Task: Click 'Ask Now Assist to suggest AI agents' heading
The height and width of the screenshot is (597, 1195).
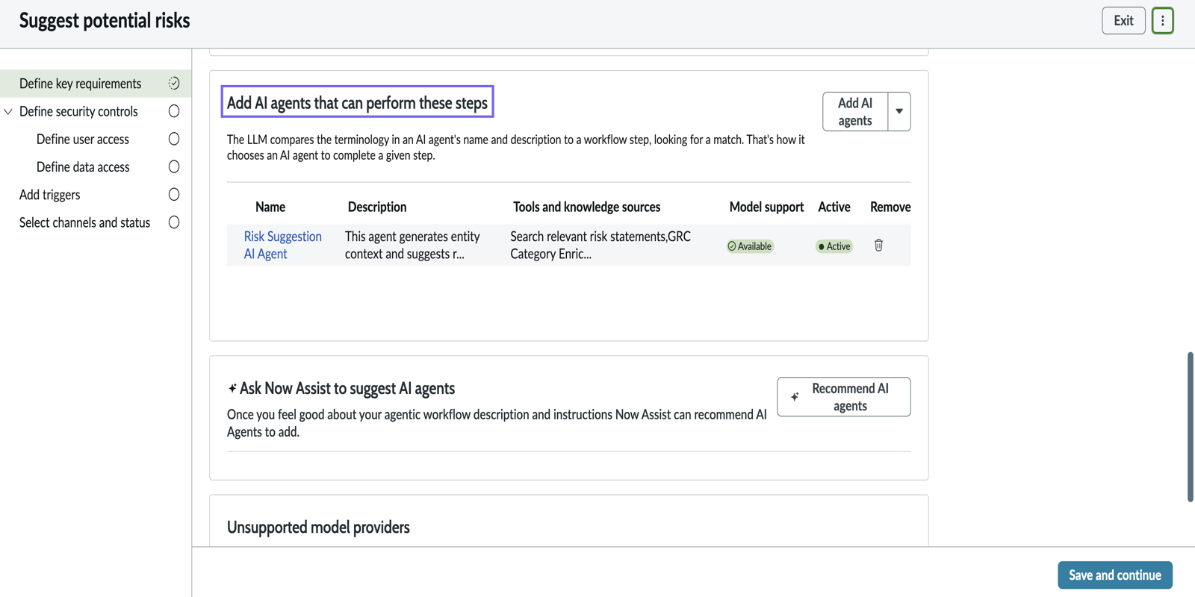Action: point(347,388)
